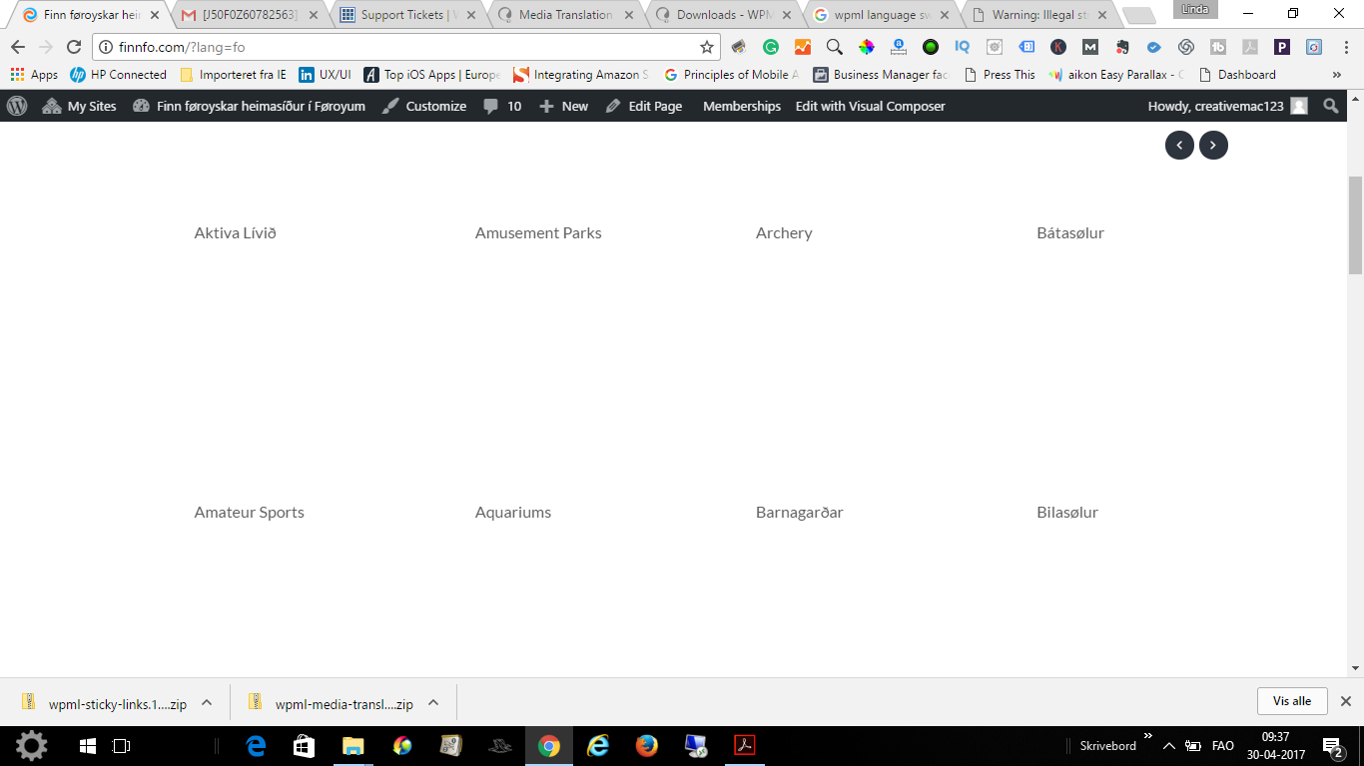Click the next arrow on the carousel
Screen dimensions: 1364x766
point(1213,145)
